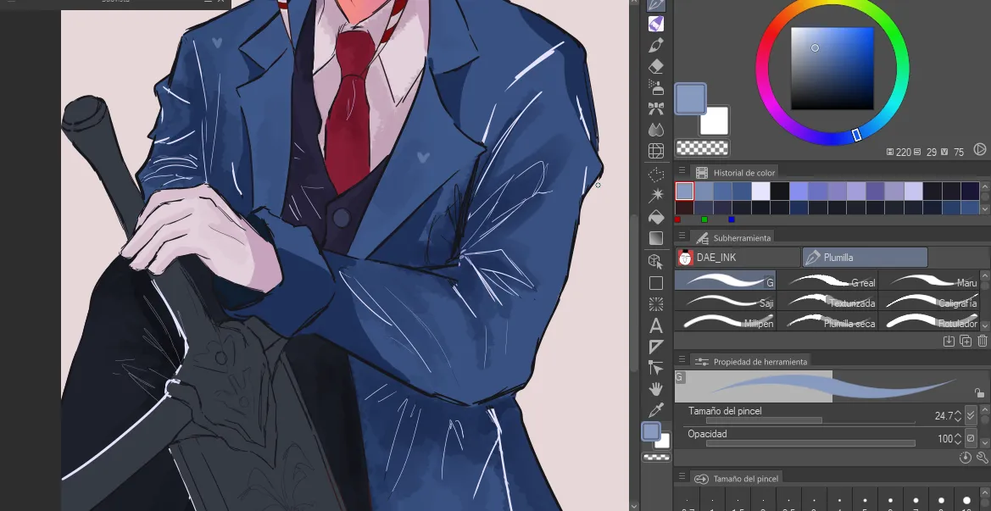Click the Tamaño del pincel slider bar
Viewport: 991px width, 511px height.
click(810, 420)
